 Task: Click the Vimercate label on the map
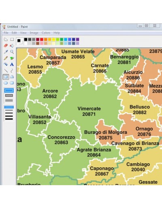click(x=89, y=109)
